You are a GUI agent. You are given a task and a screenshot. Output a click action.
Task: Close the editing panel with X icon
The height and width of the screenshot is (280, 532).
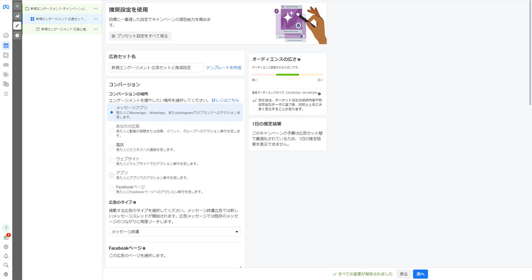[x=17, y=6]
